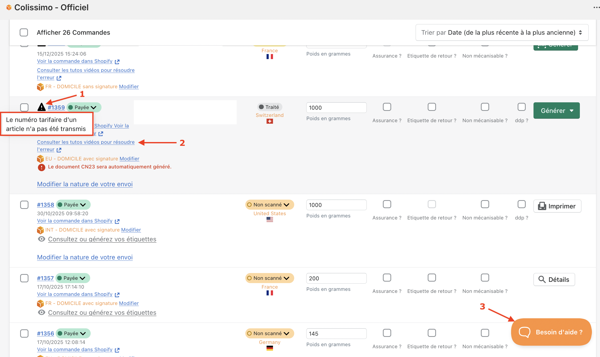Click Modifier la nature de votre envoi for #1359
This screenshot has height=357, width=600.
[x=85, y=184]
